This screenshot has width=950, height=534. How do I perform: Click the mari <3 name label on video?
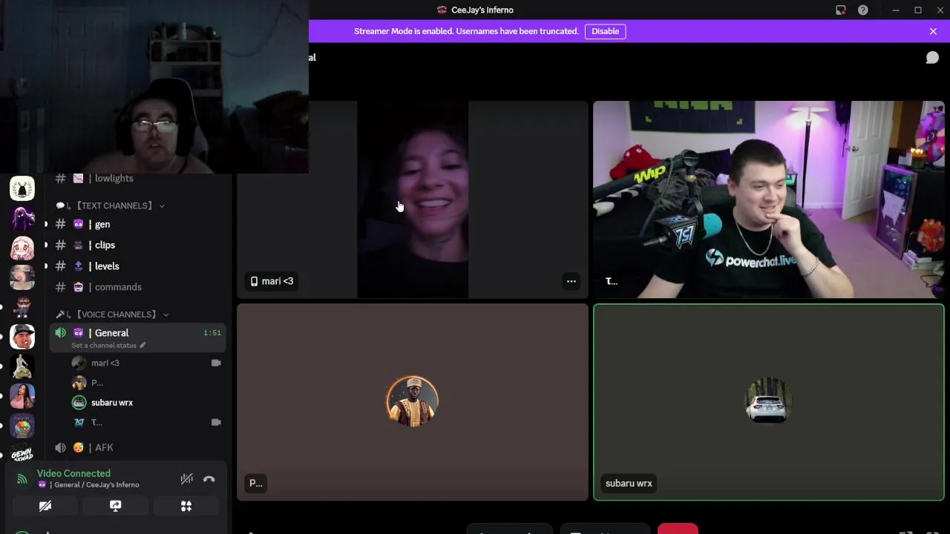point(272,281)
